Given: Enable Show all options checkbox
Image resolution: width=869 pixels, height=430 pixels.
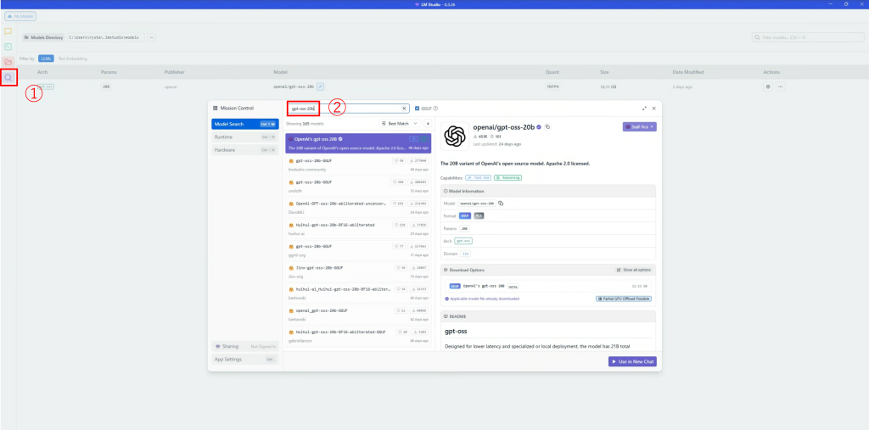Looking at the screenshot, I should tap(619, 270).
